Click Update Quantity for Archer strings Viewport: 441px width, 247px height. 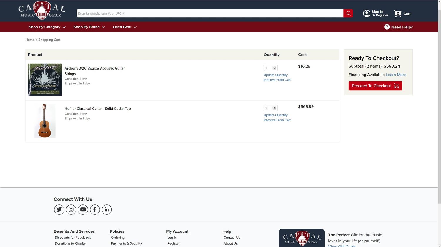click(275, 75)
